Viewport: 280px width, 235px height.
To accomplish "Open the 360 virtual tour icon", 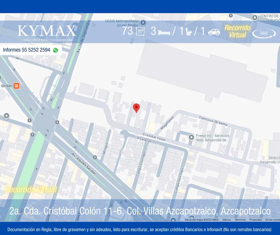I will [x=264, y=33].
